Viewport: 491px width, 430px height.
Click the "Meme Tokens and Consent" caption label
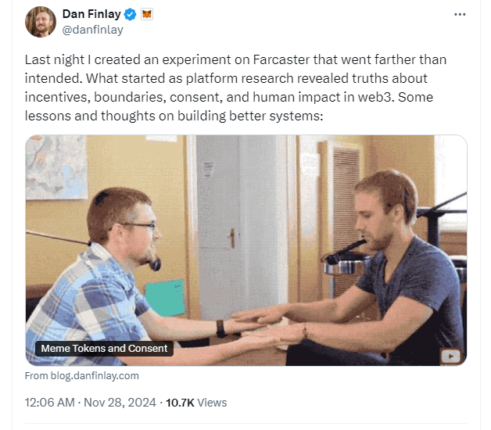[x=104, y=349]
